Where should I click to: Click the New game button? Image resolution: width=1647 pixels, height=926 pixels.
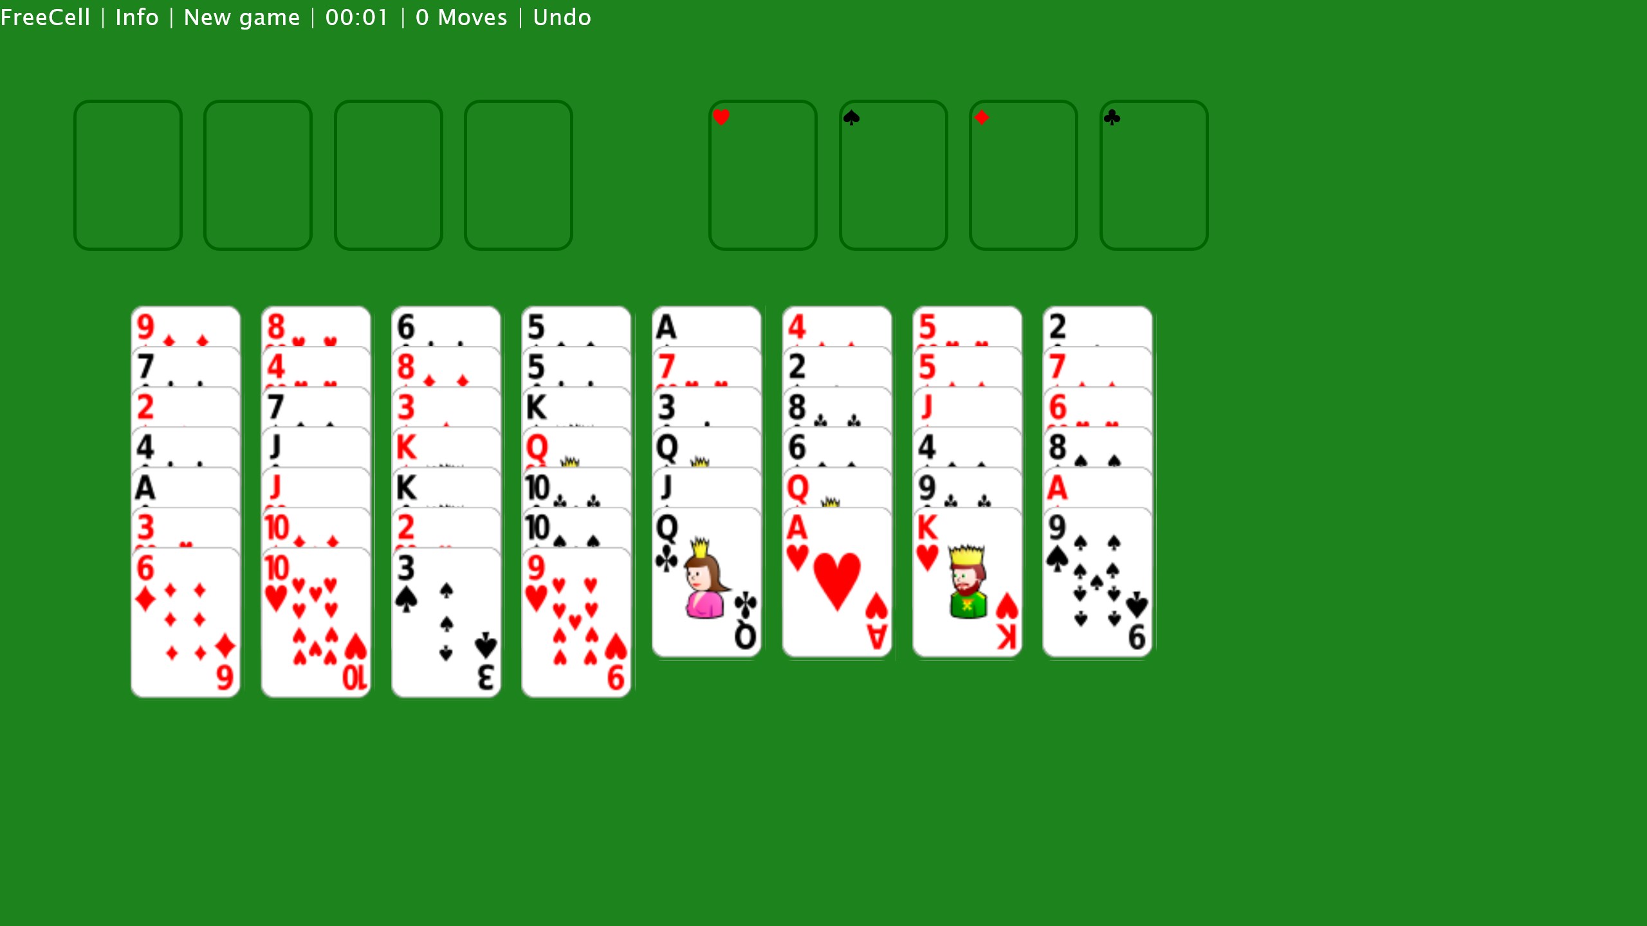click(x=242, y=17)
